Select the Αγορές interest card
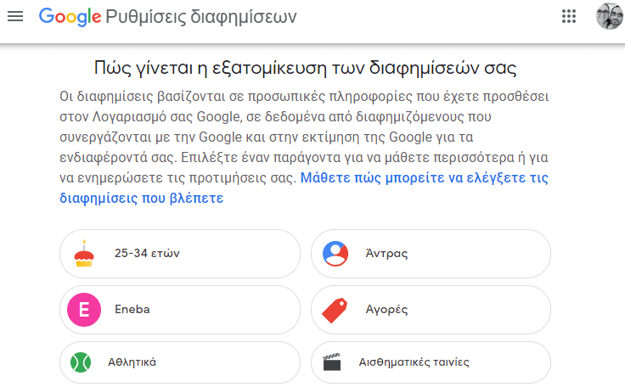The width and height of the screenshot is (625, 387). click(431, 310)
